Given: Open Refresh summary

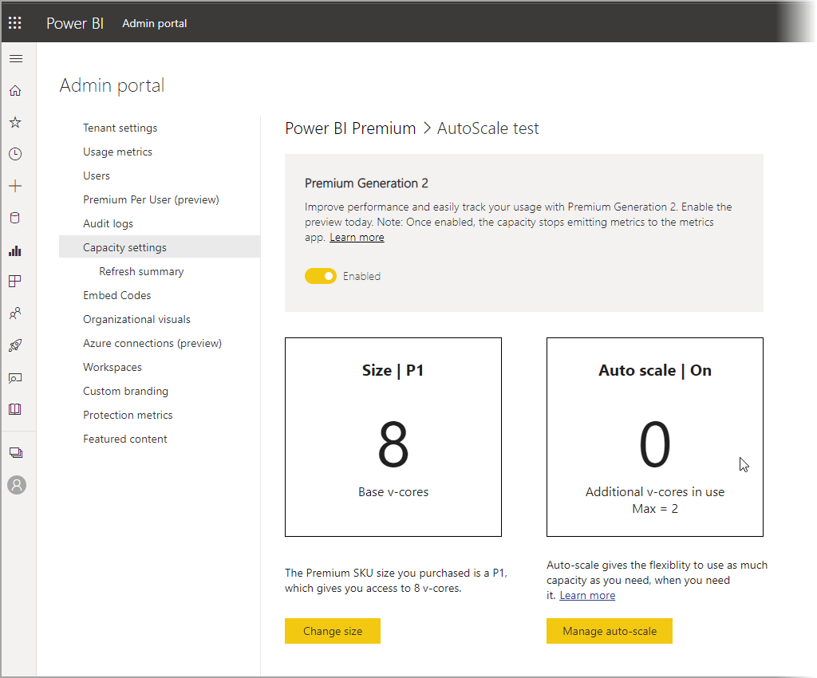Looking at the screenshot, I should pyautogui.click(x=142, y=272).
